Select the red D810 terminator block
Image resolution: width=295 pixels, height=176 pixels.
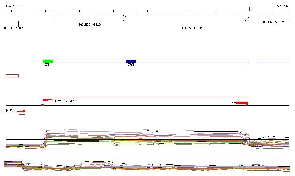242,103
